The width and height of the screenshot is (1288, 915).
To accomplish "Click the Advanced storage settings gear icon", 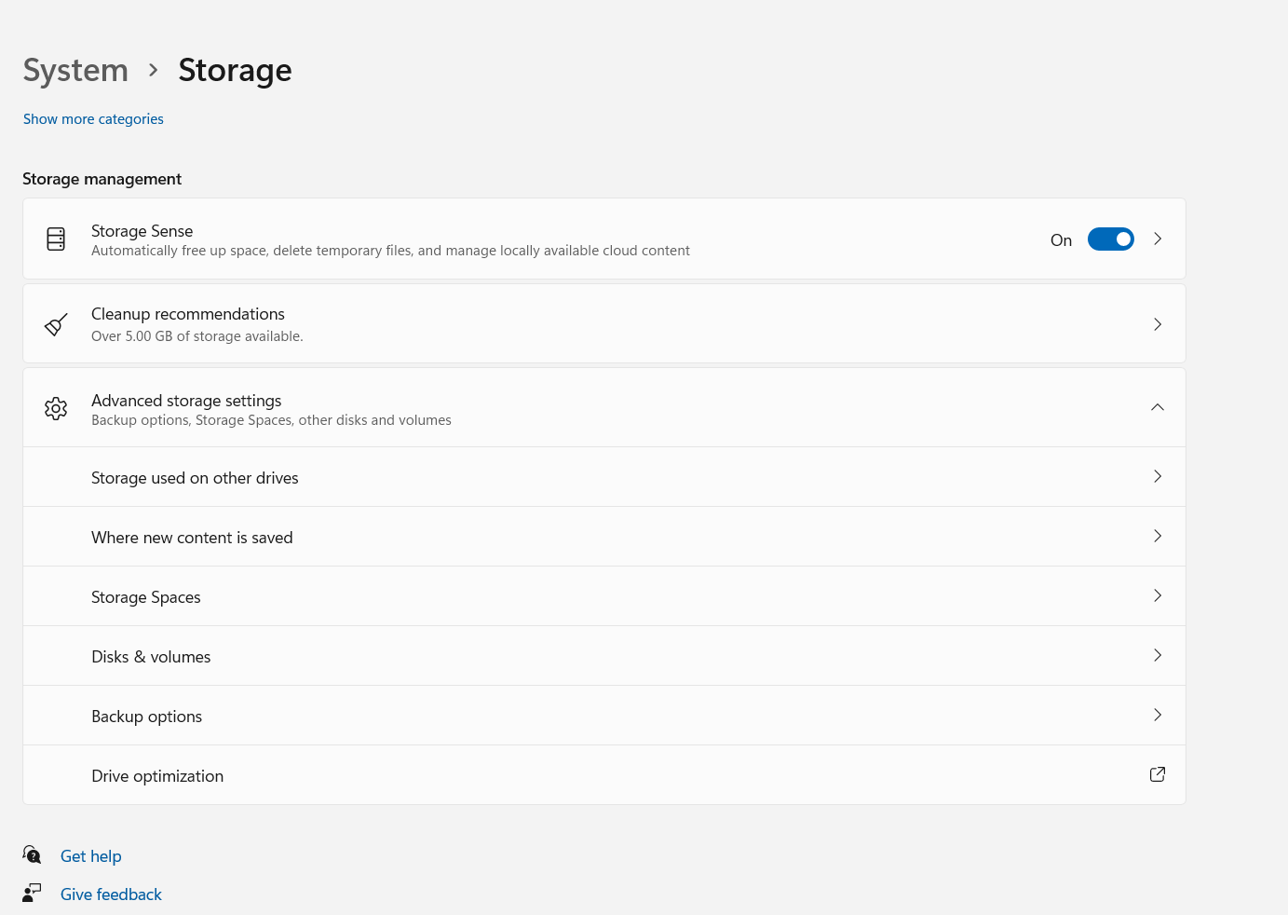I will (x=56, y=408).
